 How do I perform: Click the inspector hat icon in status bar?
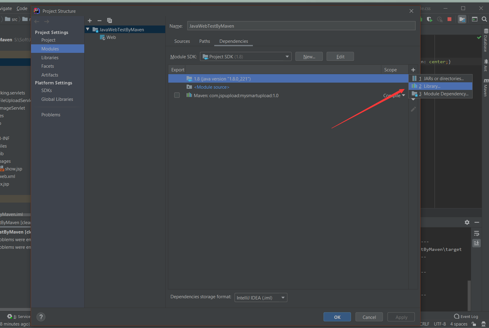(x=484, y=324)
